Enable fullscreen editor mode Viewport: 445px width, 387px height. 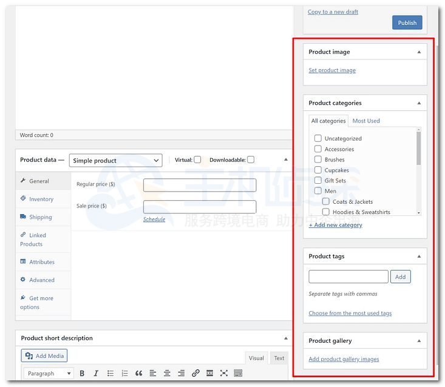(224, 373)
